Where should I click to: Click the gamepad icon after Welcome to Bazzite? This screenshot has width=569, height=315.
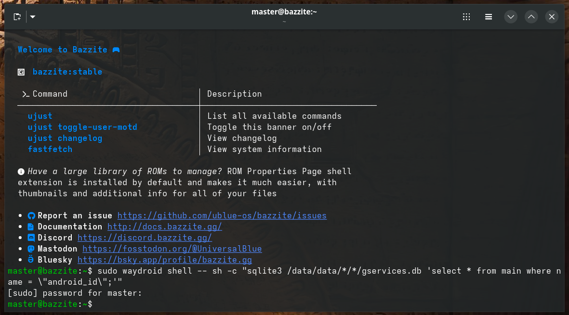(116, 50)
